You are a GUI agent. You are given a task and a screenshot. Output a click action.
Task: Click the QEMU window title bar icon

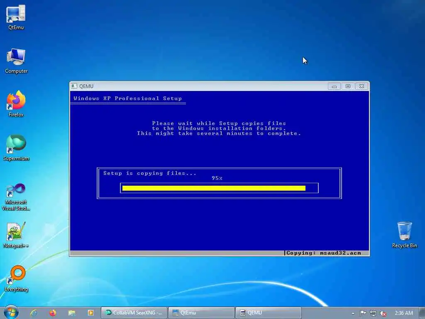click(x=74, y=86)
